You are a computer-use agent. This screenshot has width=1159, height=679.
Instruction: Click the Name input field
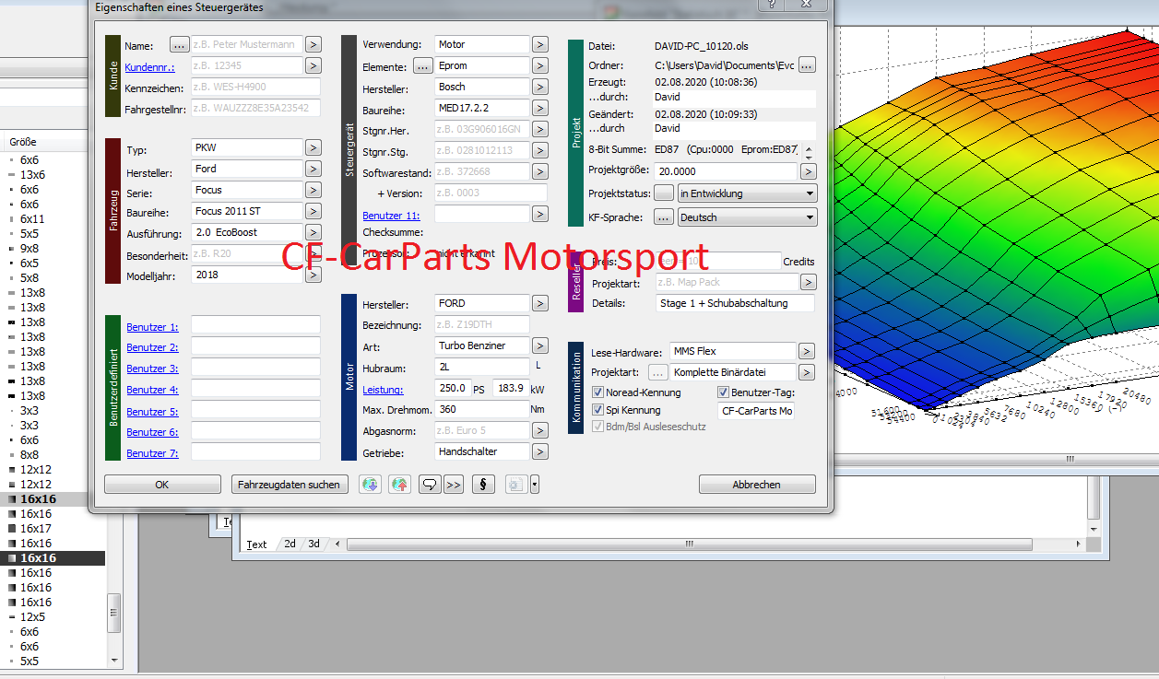coord(246,45)
